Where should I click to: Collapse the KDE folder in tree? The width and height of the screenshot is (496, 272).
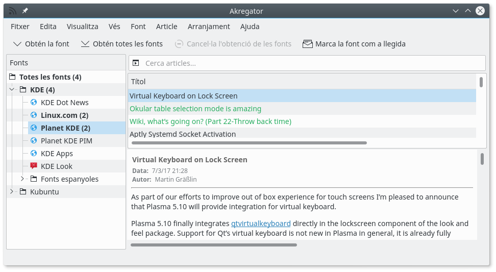coord(12,90)
